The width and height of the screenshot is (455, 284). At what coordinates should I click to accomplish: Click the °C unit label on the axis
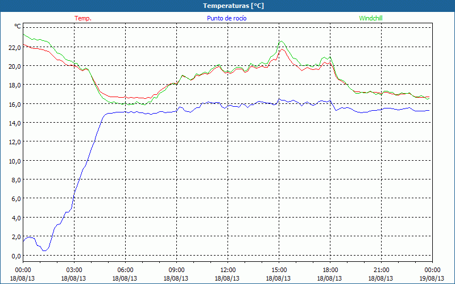pos(18,26)
